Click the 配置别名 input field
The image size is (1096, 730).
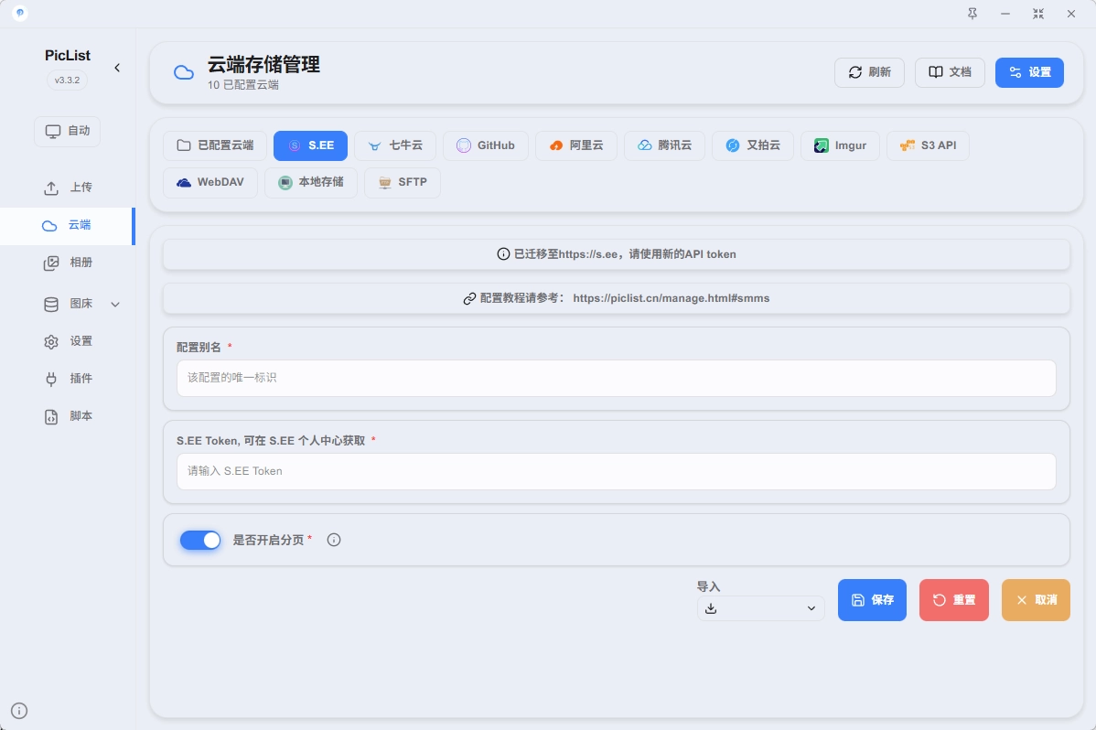pos(616,379)
